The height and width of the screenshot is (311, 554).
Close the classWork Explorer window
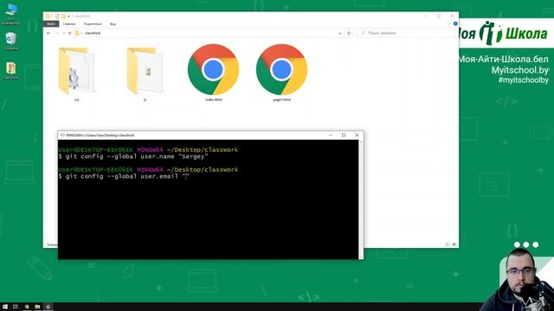tap(452, 16)
